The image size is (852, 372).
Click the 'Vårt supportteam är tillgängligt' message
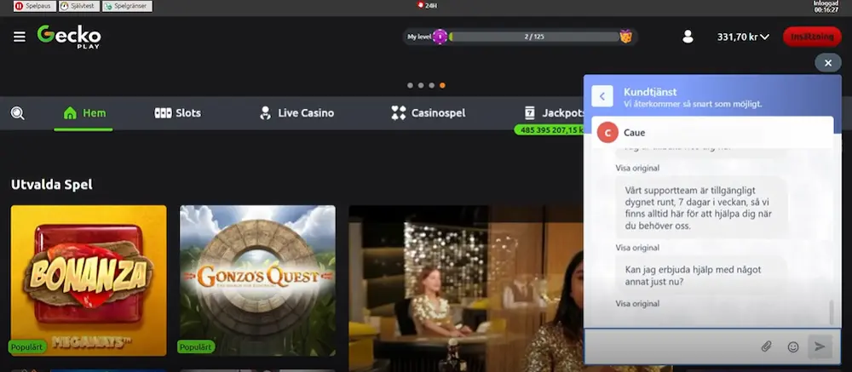tap(701, 208)
